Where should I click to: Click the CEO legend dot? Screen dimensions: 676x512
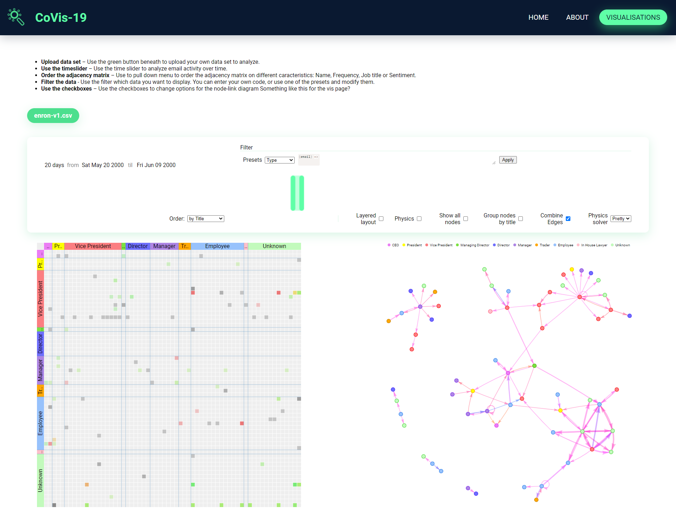tap(389, 245)
